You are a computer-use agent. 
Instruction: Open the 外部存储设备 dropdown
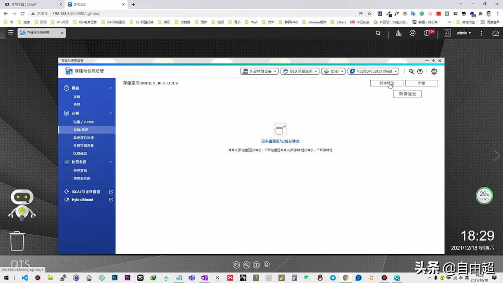[x=259, y=71]
